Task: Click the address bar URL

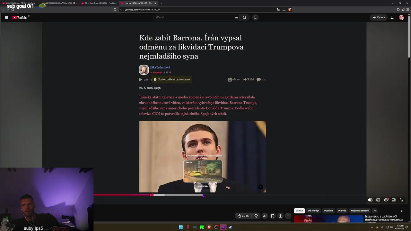Action: pyautogui.click(x=142, y=10)
